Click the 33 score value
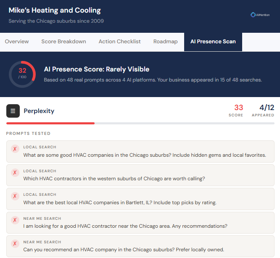The height and width of the screenshot is (258, 280). coord(238,108)
